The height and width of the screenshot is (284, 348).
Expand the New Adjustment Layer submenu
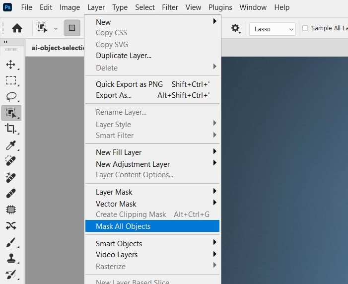152,164
